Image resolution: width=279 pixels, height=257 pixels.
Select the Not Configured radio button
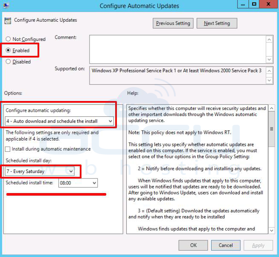(x=8, y=39)
